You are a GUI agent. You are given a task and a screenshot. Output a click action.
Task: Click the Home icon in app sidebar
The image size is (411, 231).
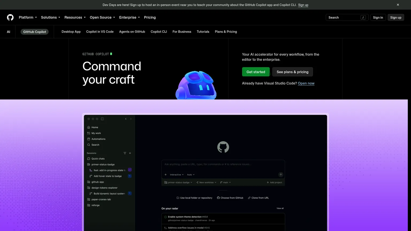[89, 127]
